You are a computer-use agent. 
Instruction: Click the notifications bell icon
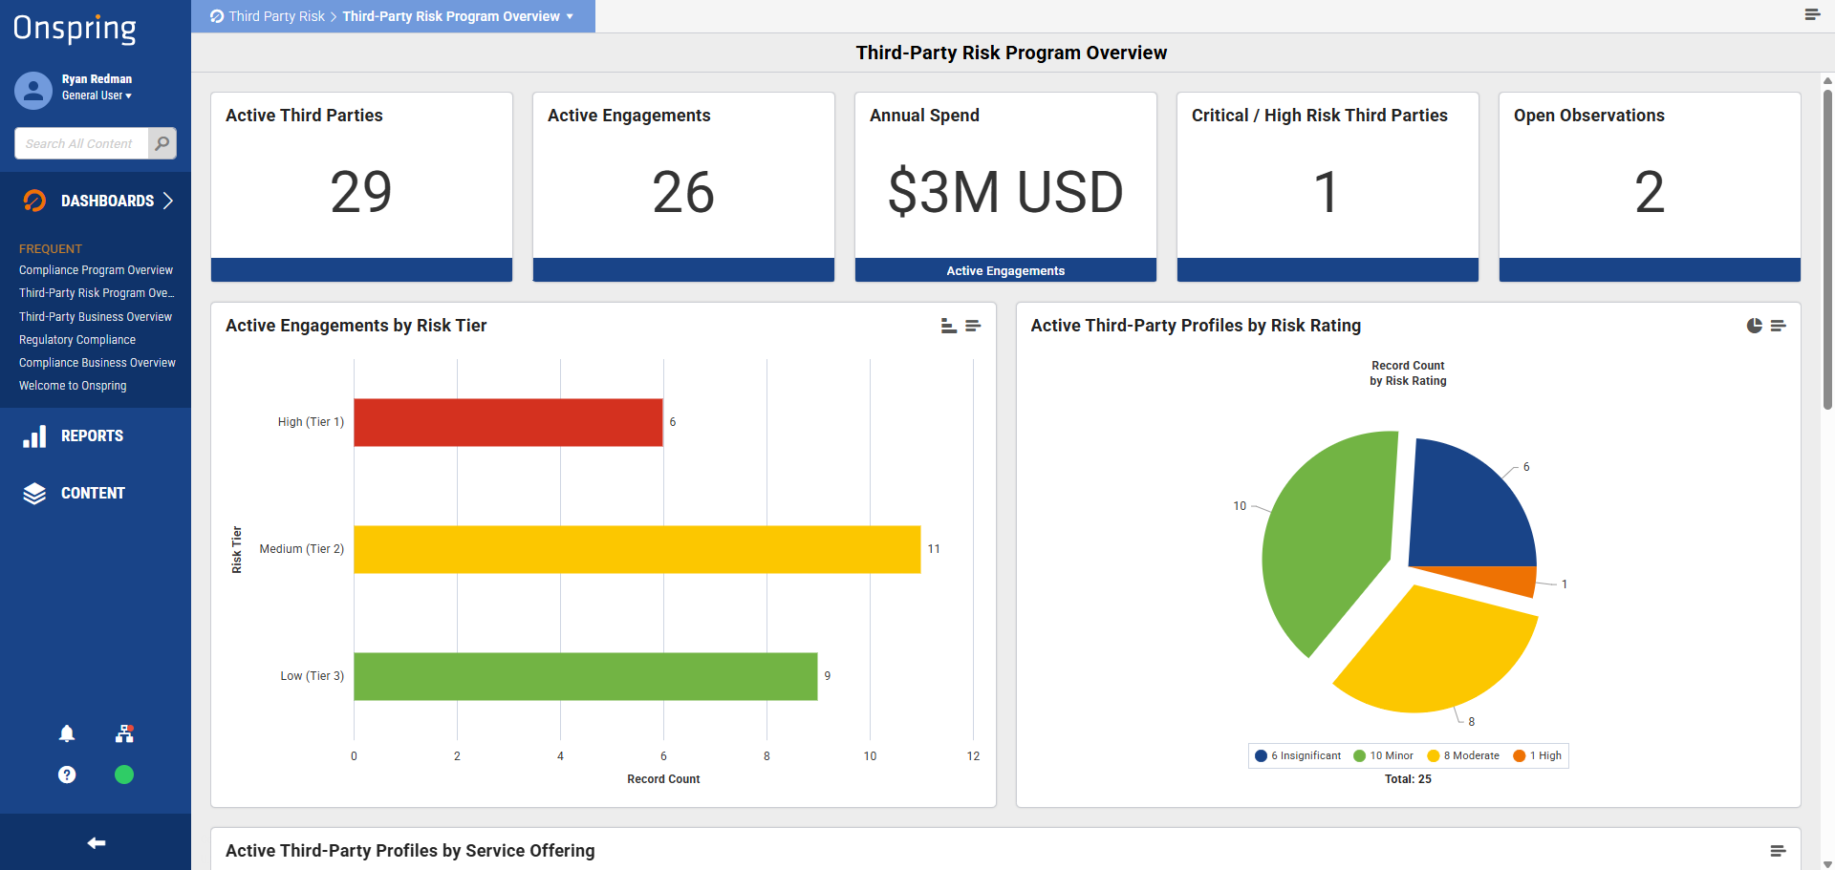(67, 733)
